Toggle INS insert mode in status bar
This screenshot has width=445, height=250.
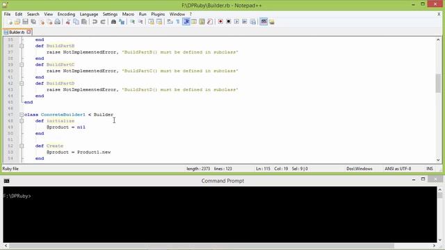click(430, 169)
